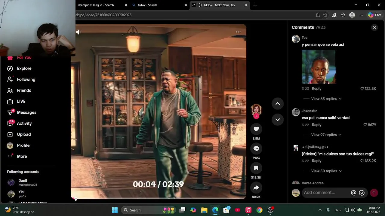
Task: Reply to the sticker comment dated 3-22
Action: 316,161
